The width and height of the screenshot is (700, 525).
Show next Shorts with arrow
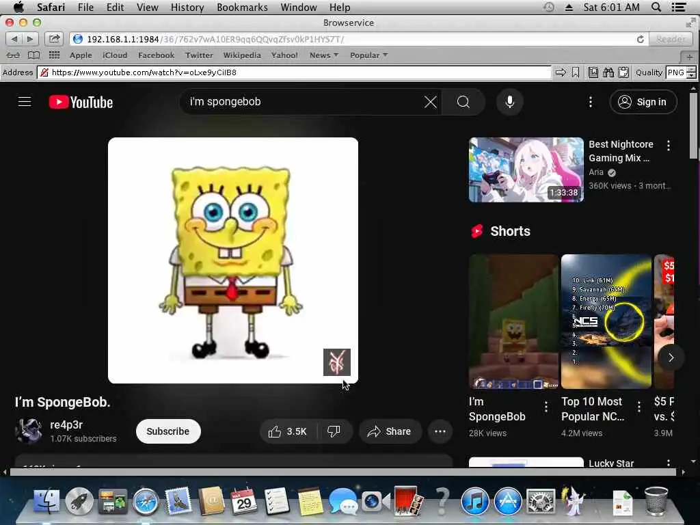coord(671,357)
